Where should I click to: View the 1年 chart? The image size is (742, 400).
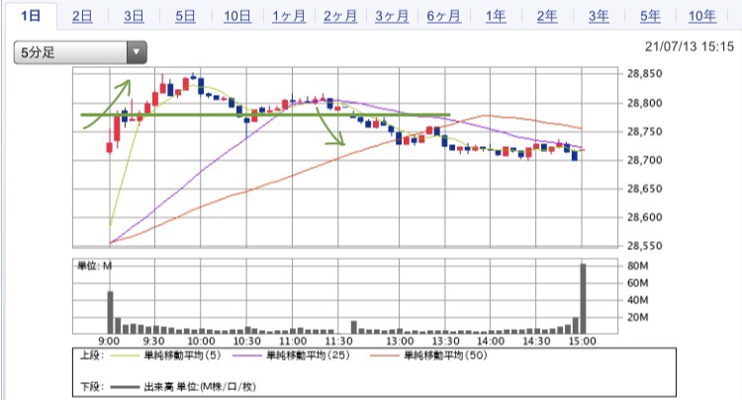click(x=496, y=16)
